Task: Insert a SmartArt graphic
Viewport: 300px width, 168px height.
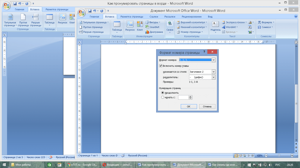Action: [x=152, y=27]
